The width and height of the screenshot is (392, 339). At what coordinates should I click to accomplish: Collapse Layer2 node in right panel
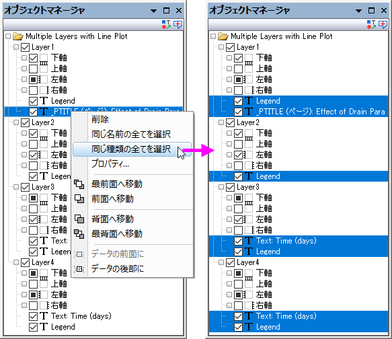(221, 122)
